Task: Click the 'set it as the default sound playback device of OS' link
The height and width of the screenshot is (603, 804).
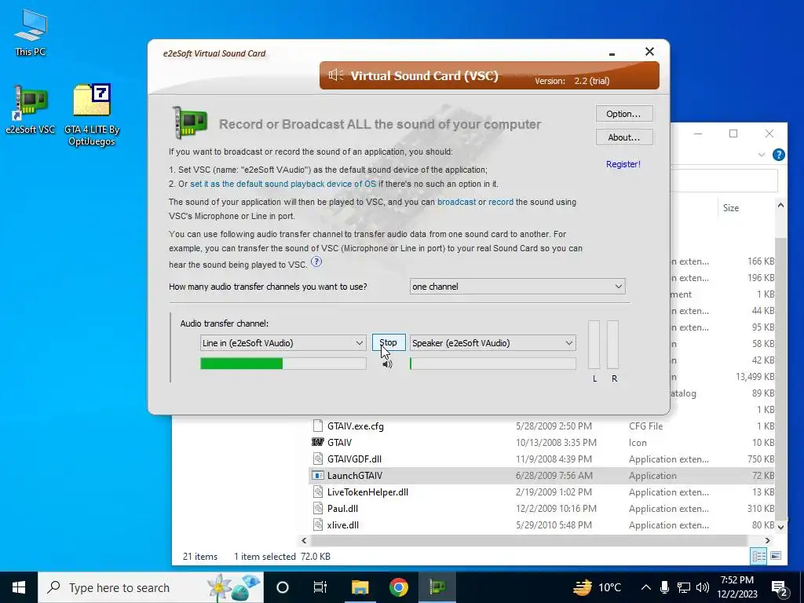Action: click(x=283, y=184)
